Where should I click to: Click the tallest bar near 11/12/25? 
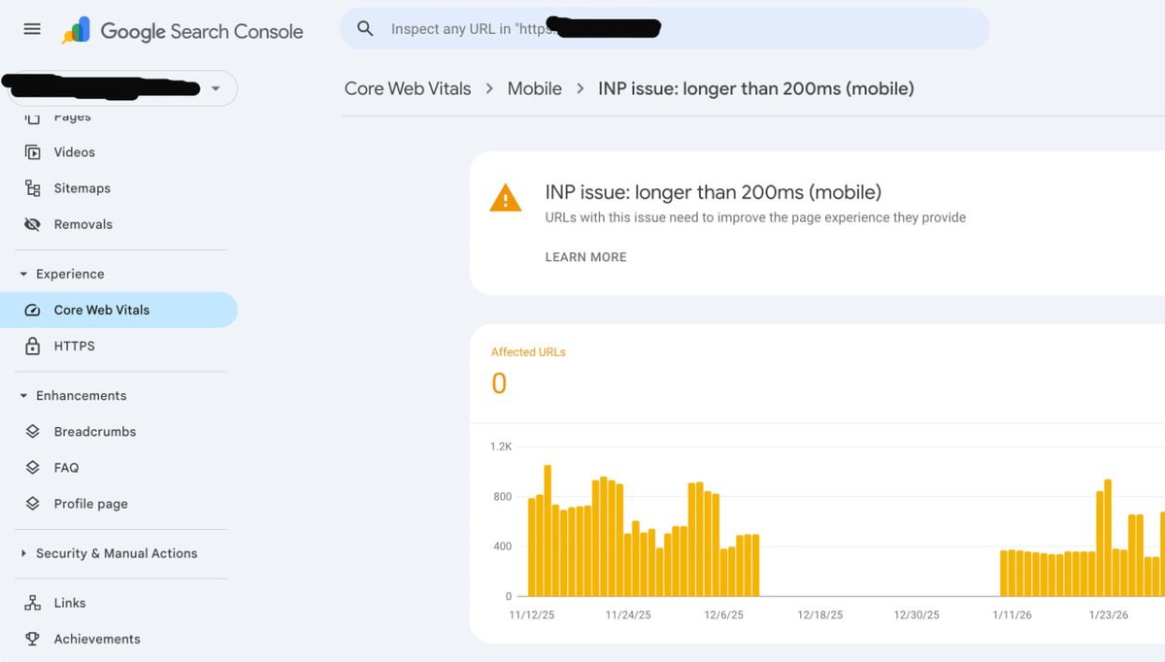click(548, 530)
